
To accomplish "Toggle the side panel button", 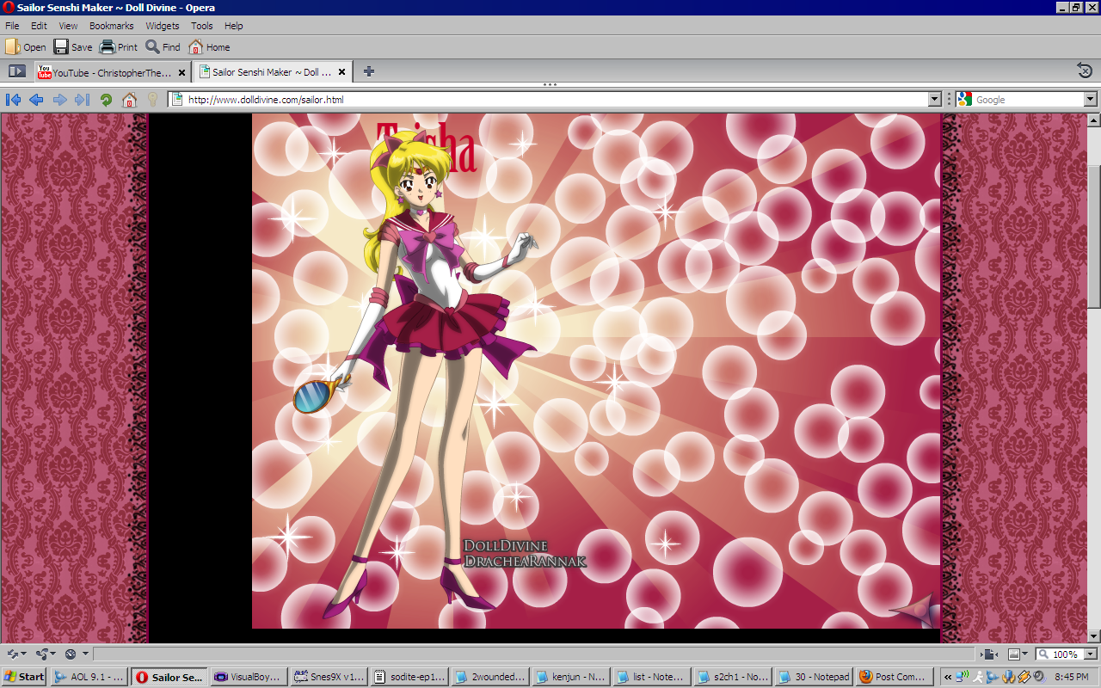I will pyautogui.click(x=16, y=71).
